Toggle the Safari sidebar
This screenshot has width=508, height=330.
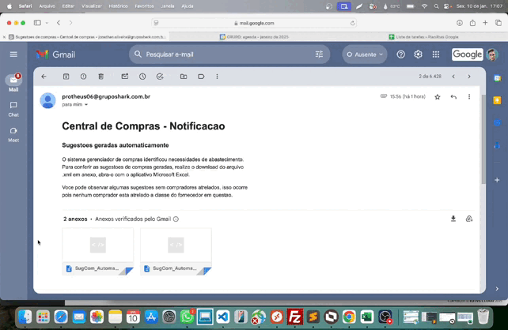click(x=37, y=23)
